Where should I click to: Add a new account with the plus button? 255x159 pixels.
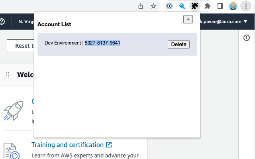188,19
